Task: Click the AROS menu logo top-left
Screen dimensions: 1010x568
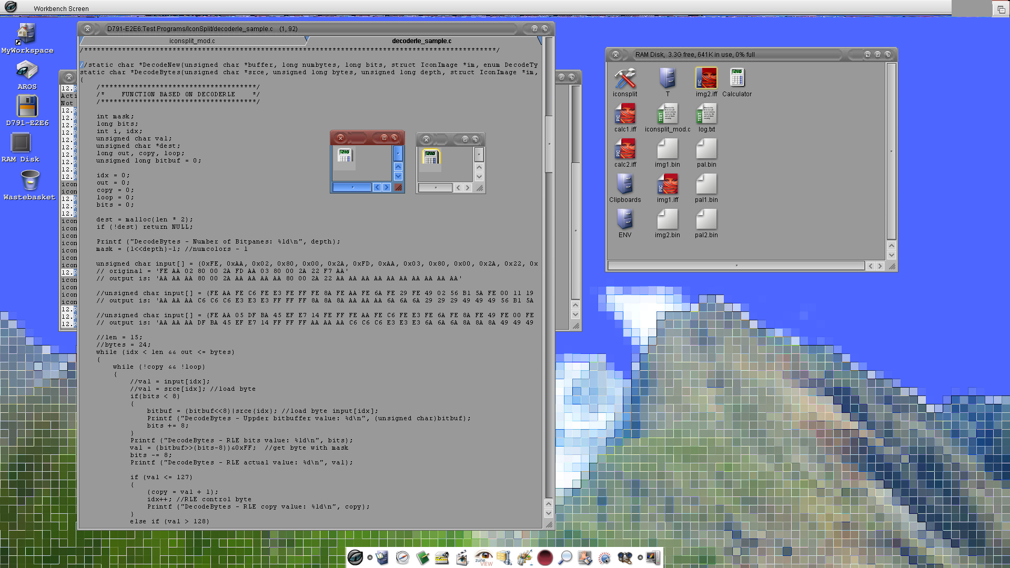Action: point(11,7)
